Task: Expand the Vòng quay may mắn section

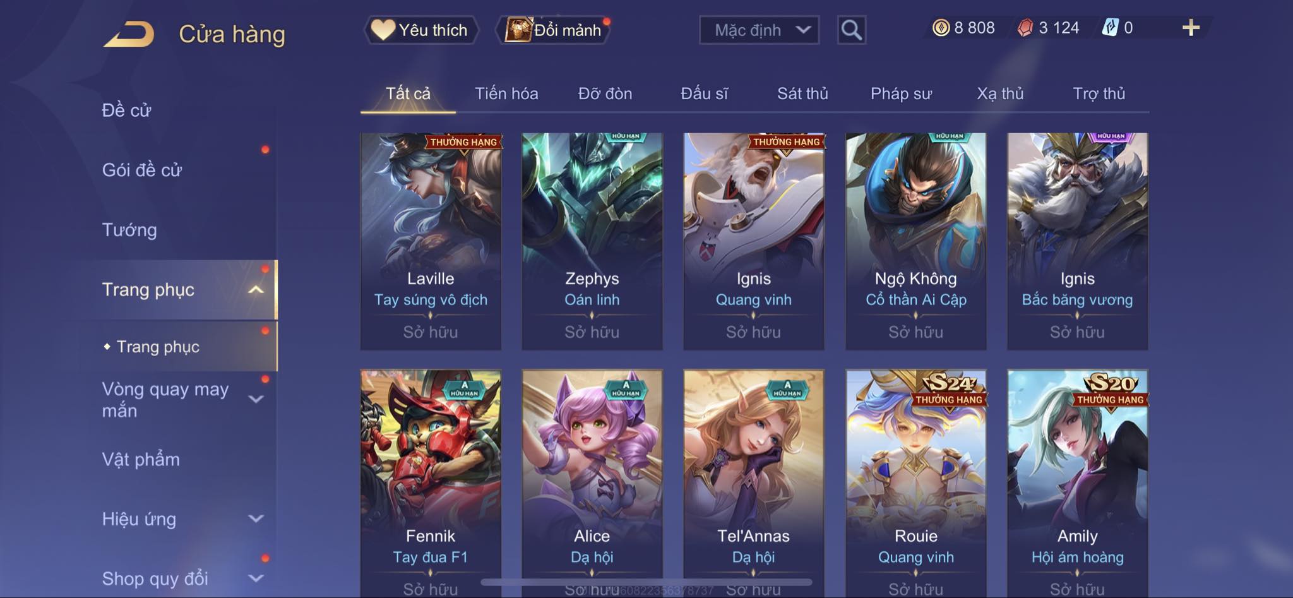Action: pyautogui.click(x=256, y=399)
